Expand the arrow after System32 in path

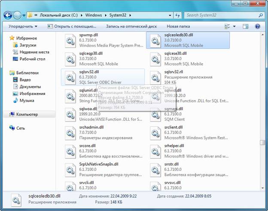pos(130,15)
